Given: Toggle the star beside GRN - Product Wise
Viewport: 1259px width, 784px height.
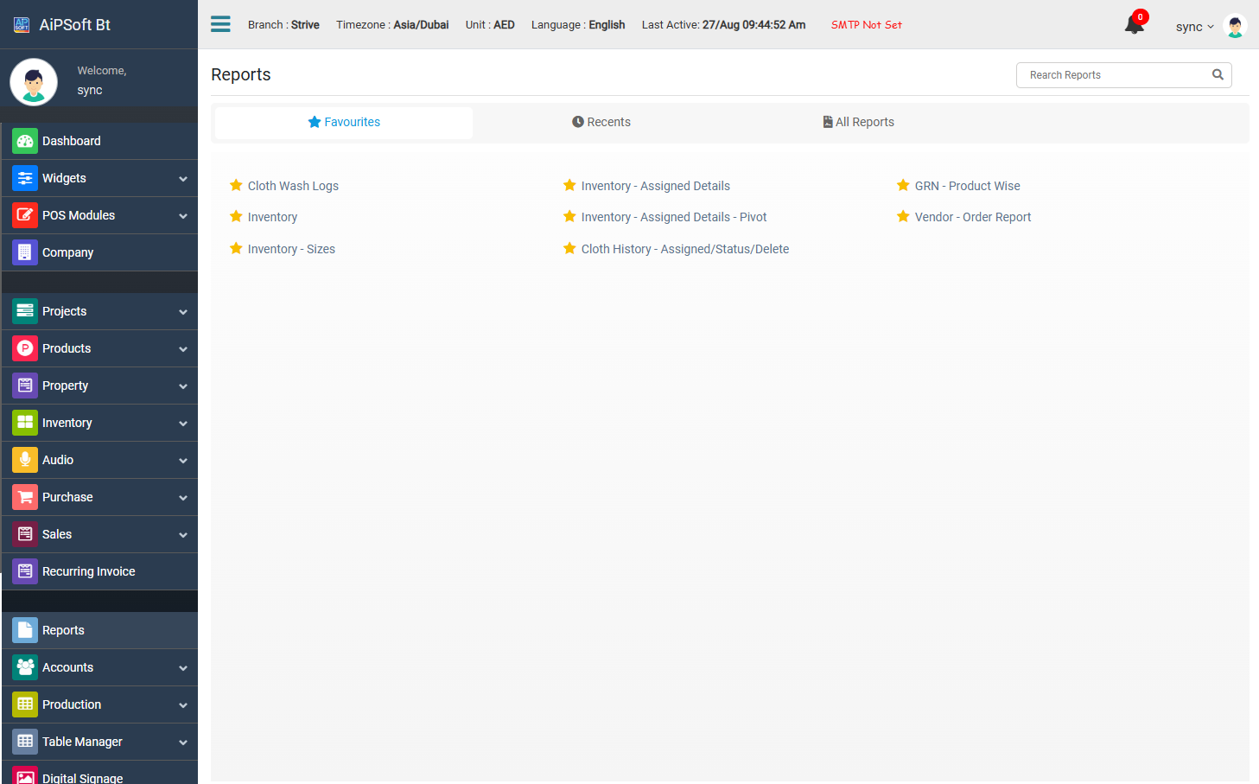Looking at the screenshot, I should 903,185.
